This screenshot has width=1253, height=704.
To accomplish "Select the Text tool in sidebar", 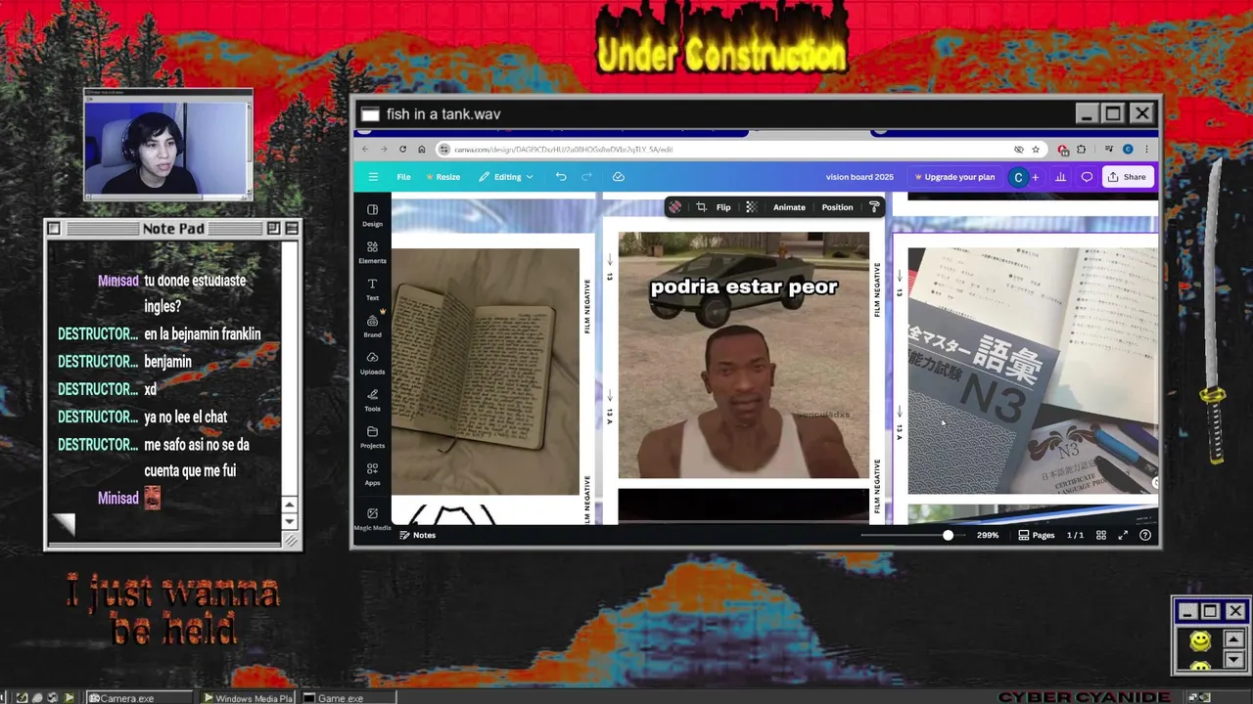I will pos(372,289).
